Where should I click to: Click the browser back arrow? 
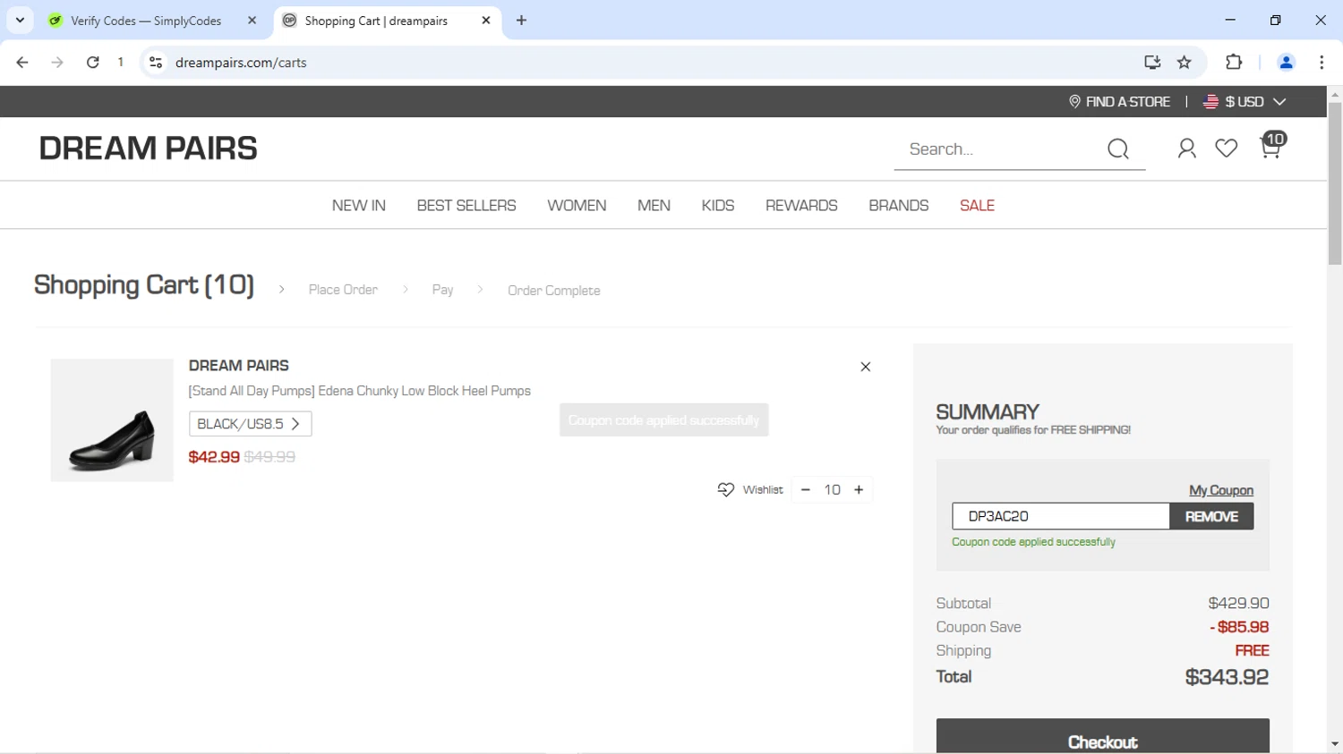click(x=22, y=63)
